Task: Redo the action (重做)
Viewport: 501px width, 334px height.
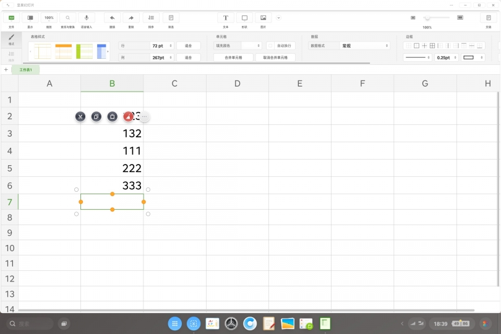Action: pos(131,18)
